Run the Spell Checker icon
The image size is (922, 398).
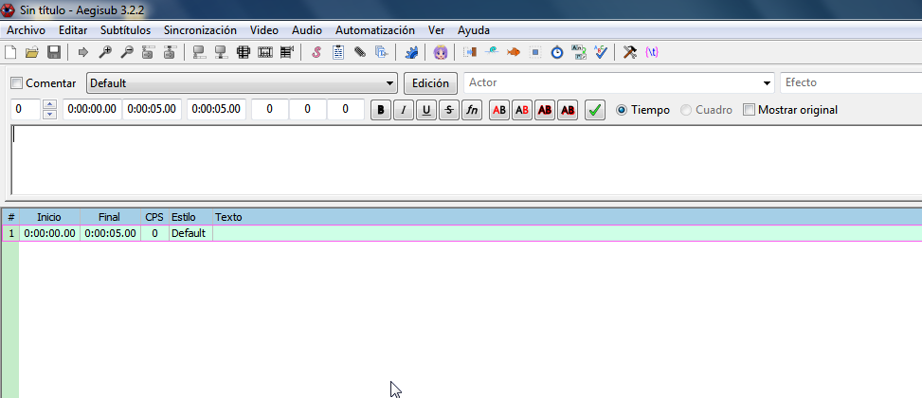(601, 52)
